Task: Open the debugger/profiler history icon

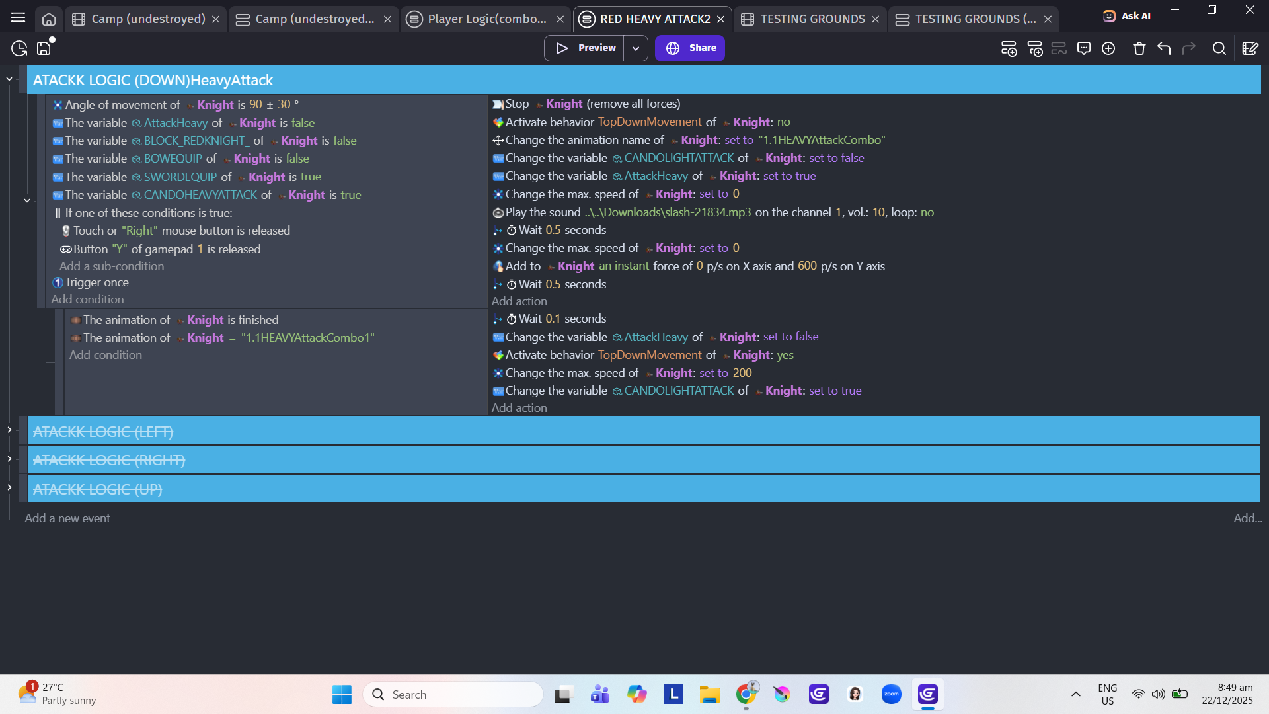Action: [19, 48]
